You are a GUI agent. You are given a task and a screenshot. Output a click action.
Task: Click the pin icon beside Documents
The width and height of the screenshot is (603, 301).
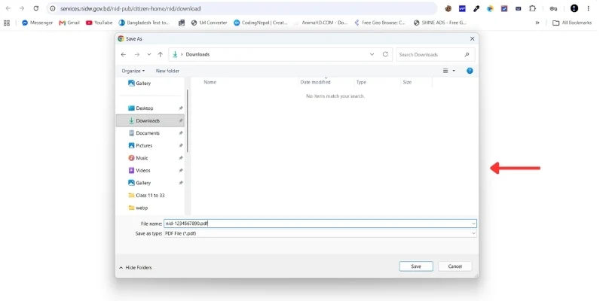(181, 133)
